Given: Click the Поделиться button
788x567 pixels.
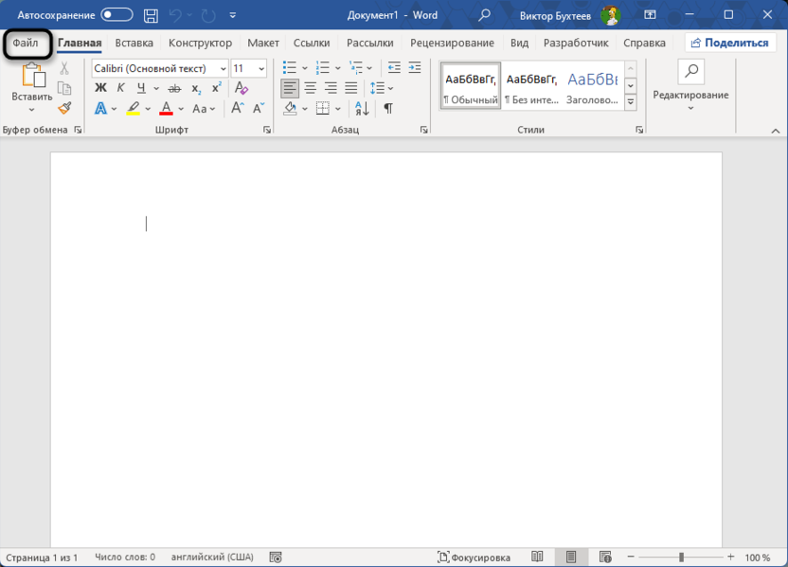Looking at the screenshot, I should [x=728, y=43].
